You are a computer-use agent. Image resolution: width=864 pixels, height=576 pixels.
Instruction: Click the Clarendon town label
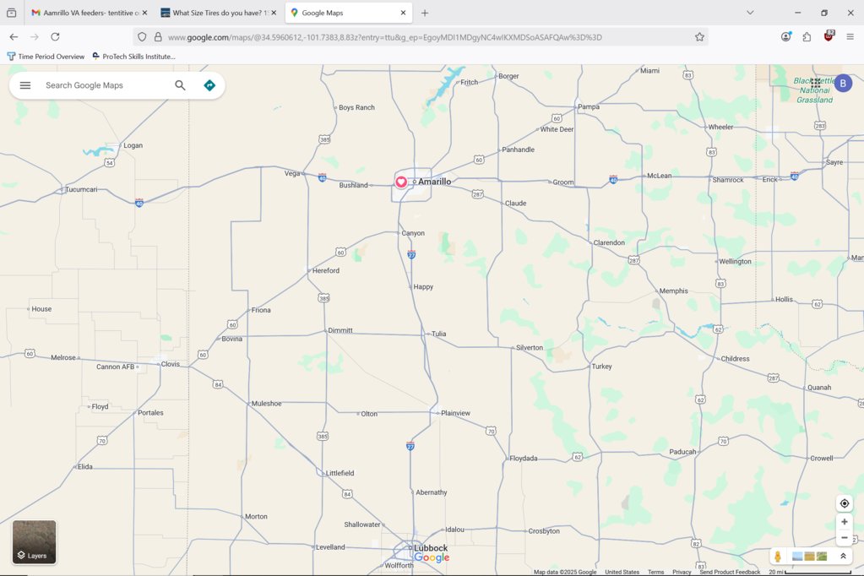tap(609, 242)
